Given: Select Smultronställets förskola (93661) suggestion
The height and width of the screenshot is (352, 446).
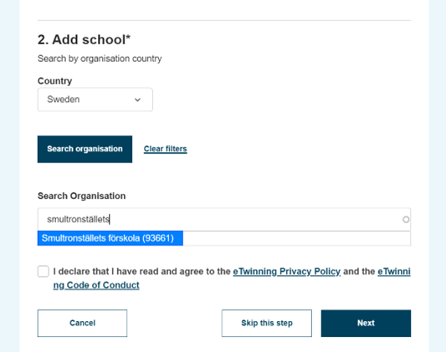Looking at the screenshot, I should [110, 238].
